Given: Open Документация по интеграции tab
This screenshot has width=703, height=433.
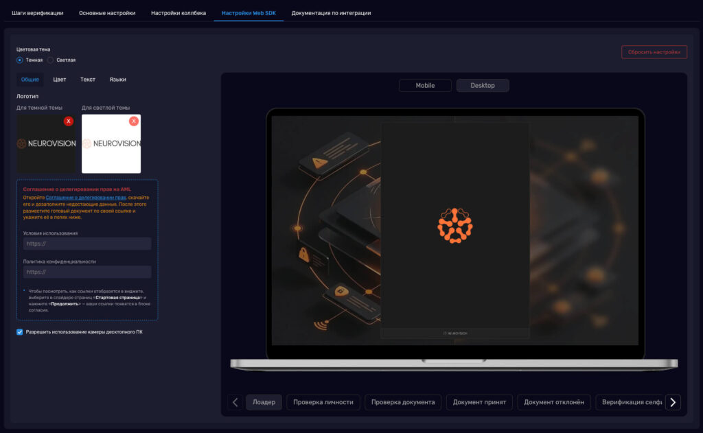Looking at the screenshot, I should tap(332, 13).
